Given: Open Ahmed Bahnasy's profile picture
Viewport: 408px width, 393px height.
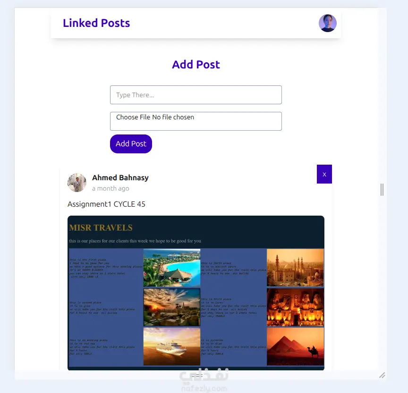Looking at the screenshot, I should click(77, 183).
